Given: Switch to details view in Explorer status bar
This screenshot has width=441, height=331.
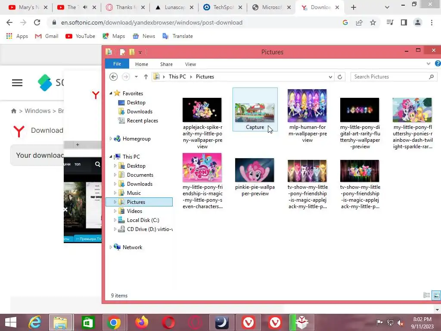Looking at the screenshot, I should 426,295.
